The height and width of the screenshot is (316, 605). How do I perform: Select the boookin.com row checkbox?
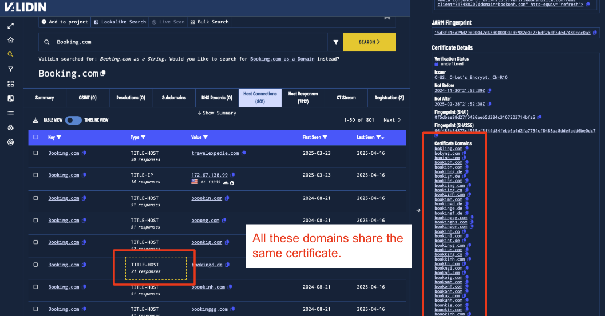pyautogui.click(x=36, y=198)
